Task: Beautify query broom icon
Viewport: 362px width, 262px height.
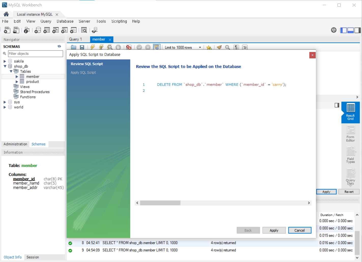Action: 219,47
